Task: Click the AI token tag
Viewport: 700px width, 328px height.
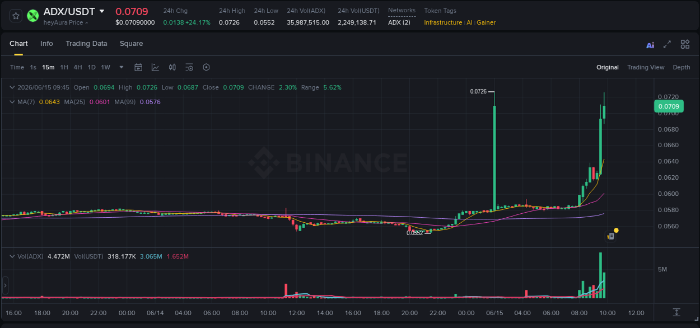Action: coord(470,22)
